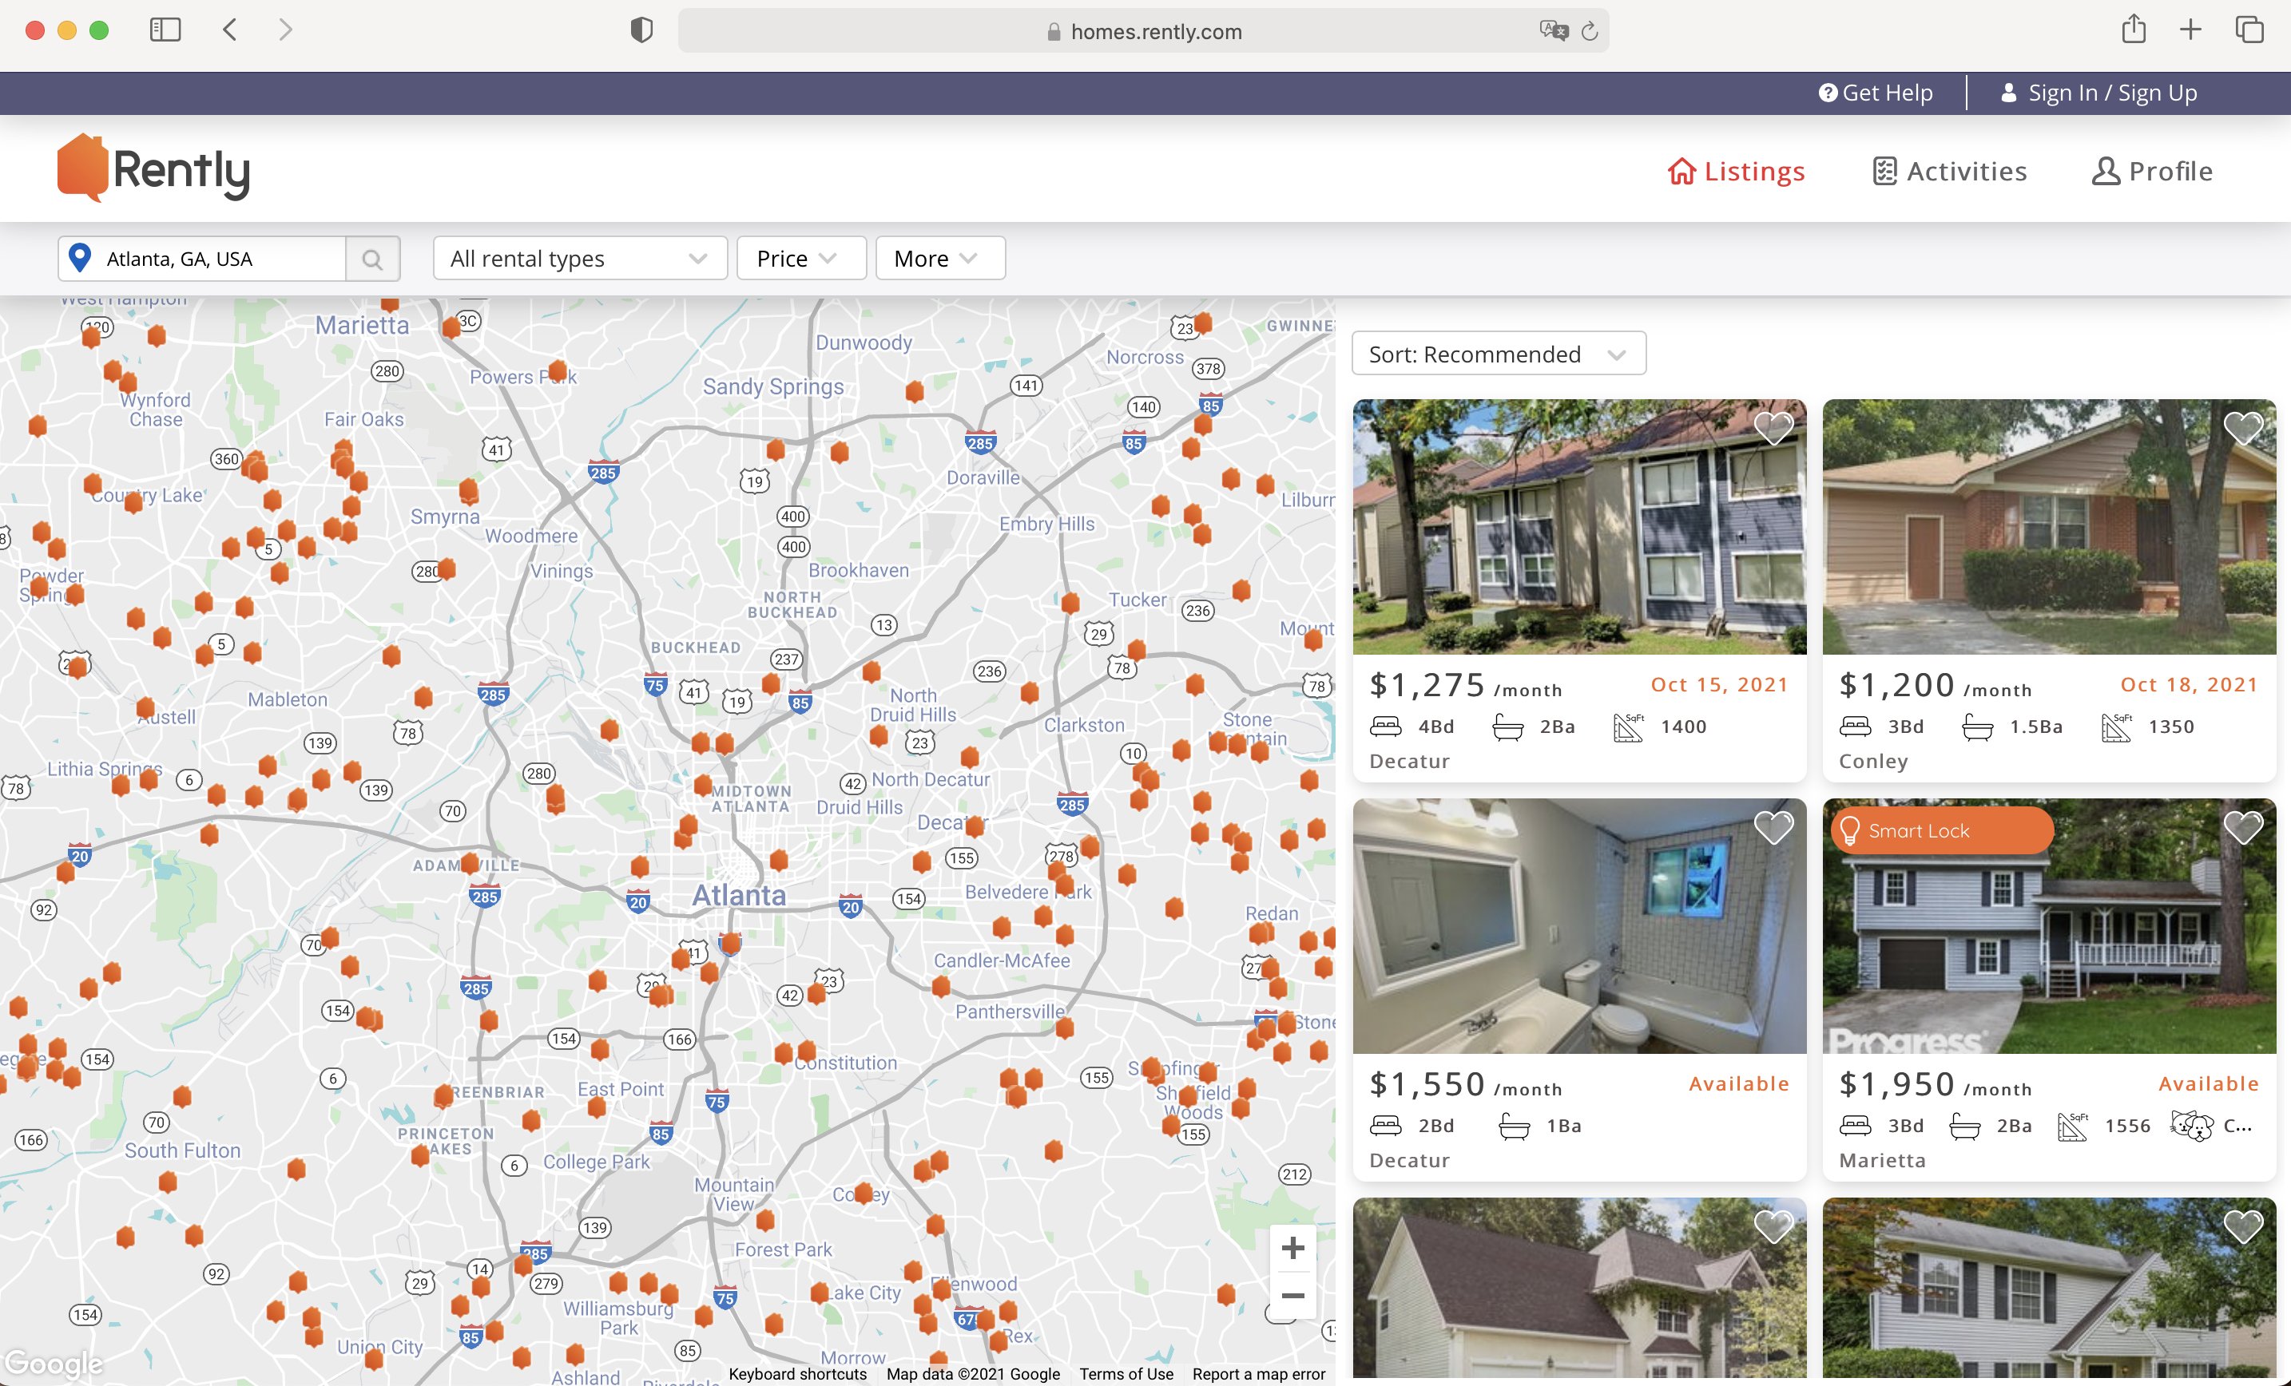Open Safari's sidebar toggle icon
2291x1386 pixels.
pyautogui.click(x=165, y=30)
